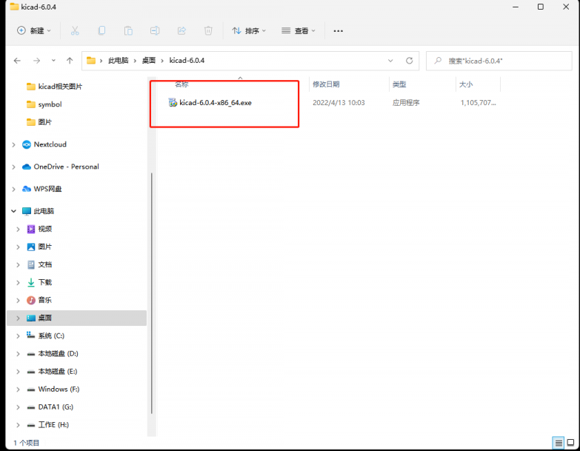This screenshot has height=451, width=580.
Task: Open the 新建 (New) menu
Action: pyautogui.click(x=34, y=30)
